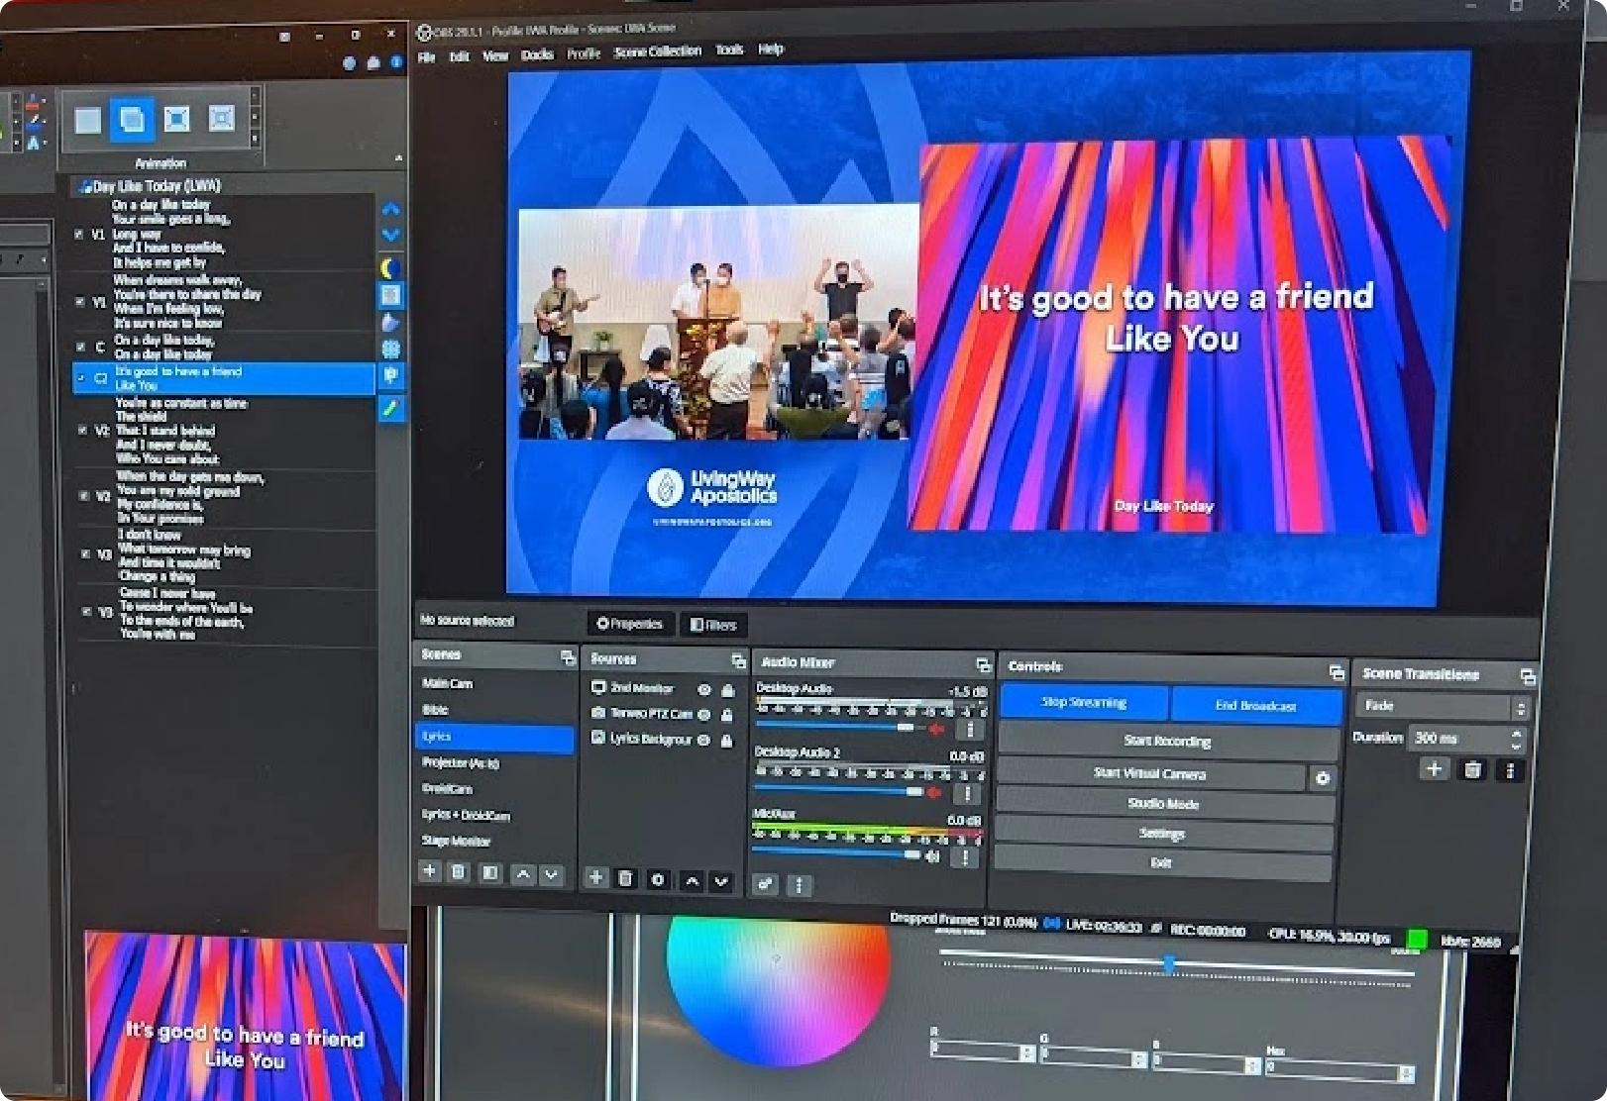Open source properties gear in Sources toolbar
1607x1101 pixels.
657,879
